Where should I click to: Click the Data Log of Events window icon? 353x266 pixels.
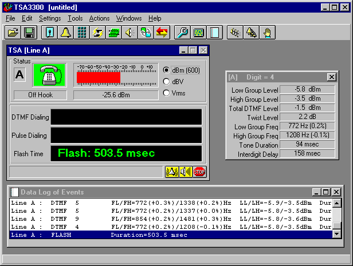pos(14,192)
